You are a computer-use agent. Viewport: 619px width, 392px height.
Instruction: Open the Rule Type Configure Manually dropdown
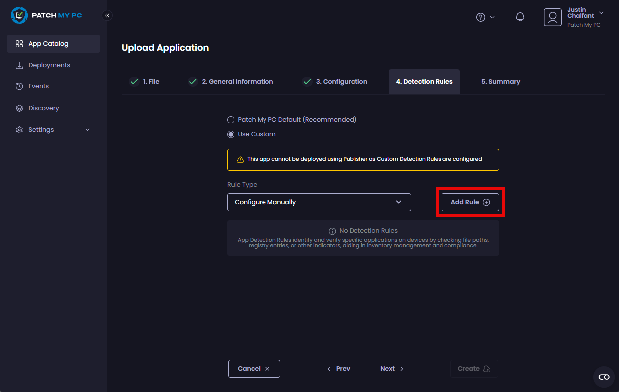click(x=319, y=202)
